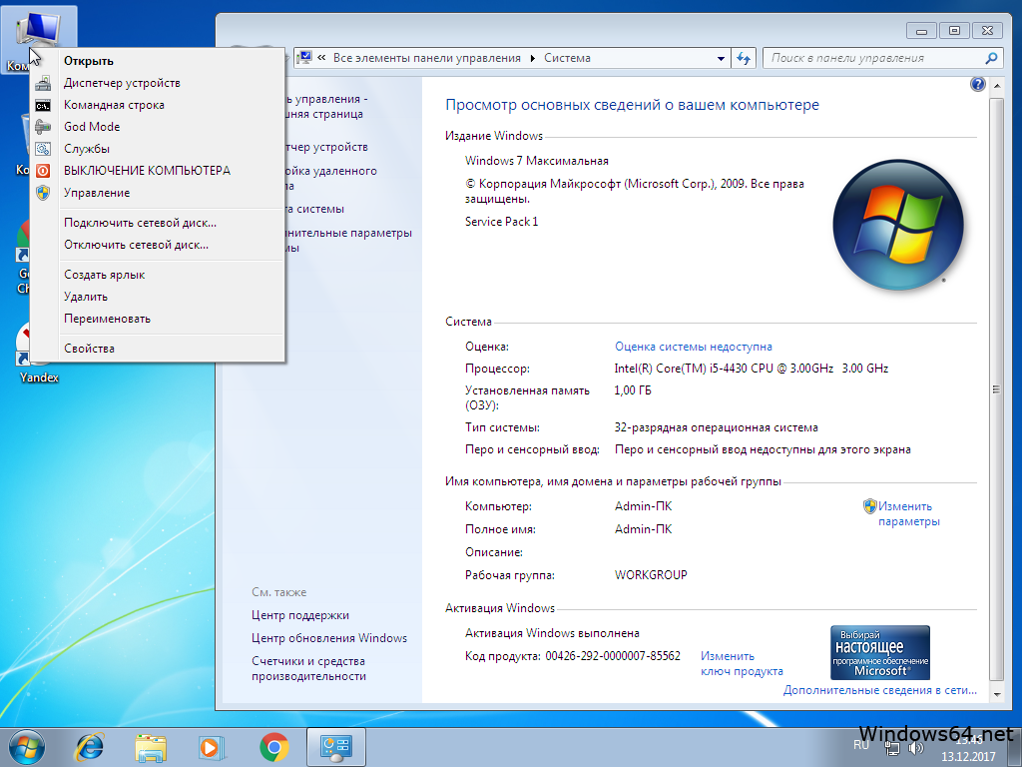Open Центр обновления Windows link
The width and height of the screenshot is (1022, 767).
click(x=329, y=638)
